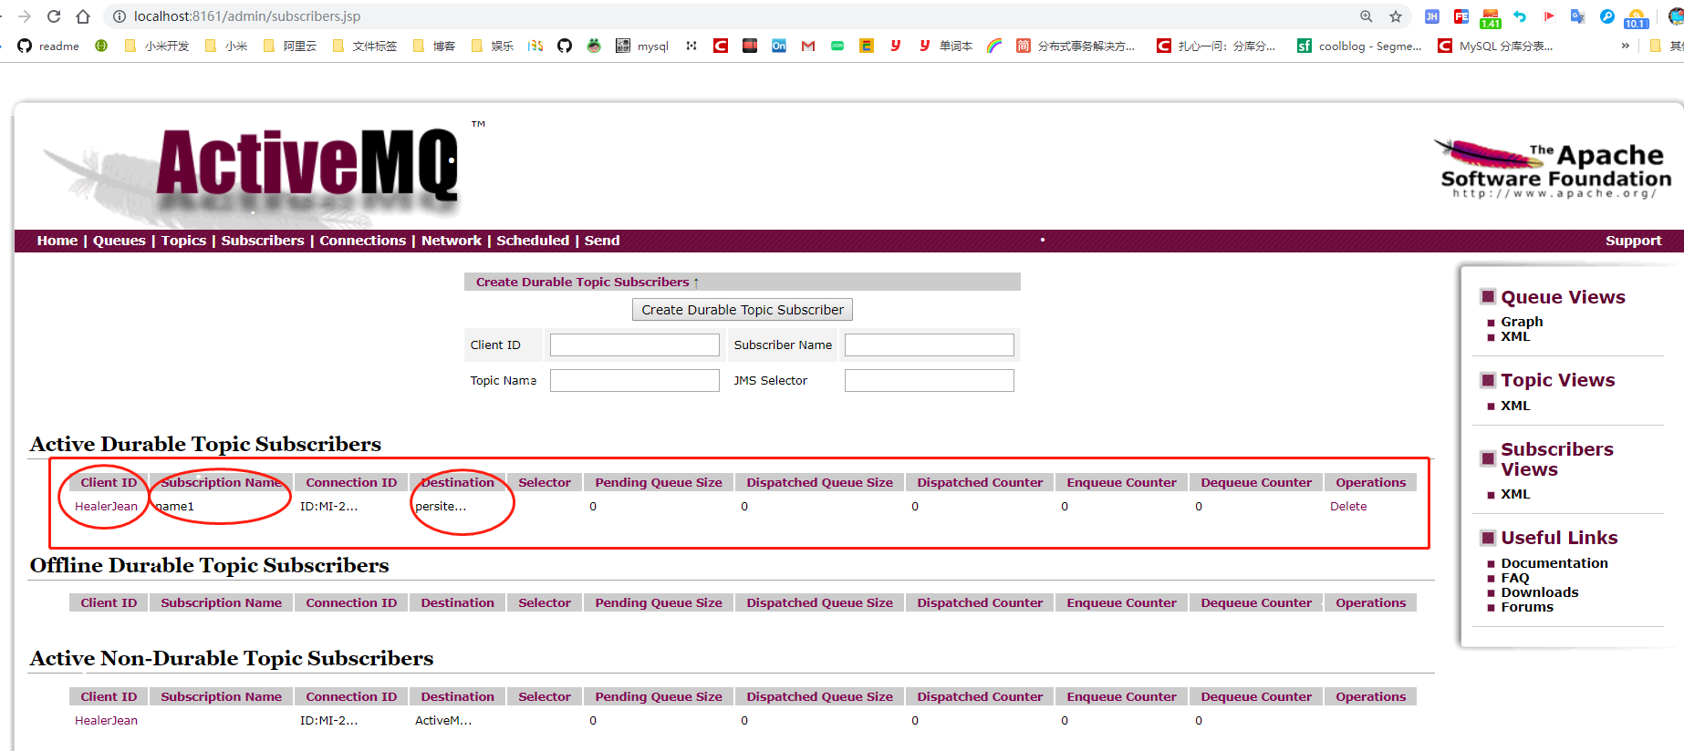Open the rainbow bookmark icon
The image size is (1684, 751).
coord(994,46)
